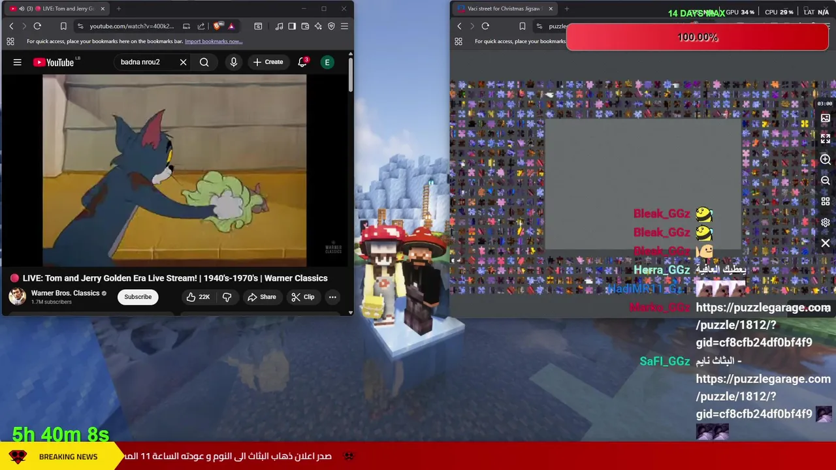Click the empty gray puzzle board area
Image resolution: width=836 pixels, height=470 pixels.
[643, 184]
